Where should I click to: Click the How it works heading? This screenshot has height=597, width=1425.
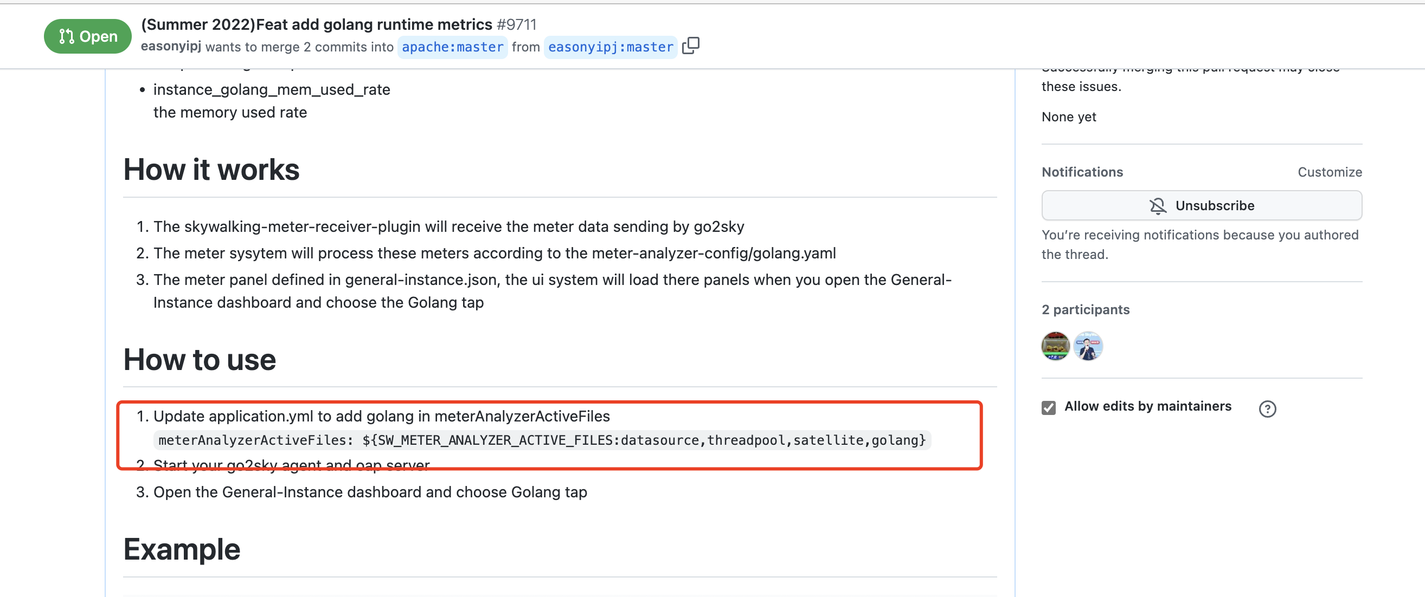tap(211, 170)
